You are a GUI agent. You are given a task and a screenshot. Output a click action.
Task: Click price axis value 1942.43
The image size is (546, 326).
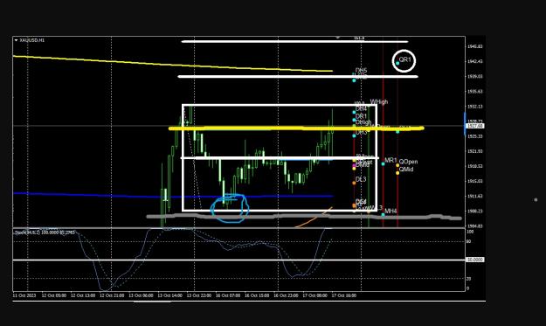point(475,61)
